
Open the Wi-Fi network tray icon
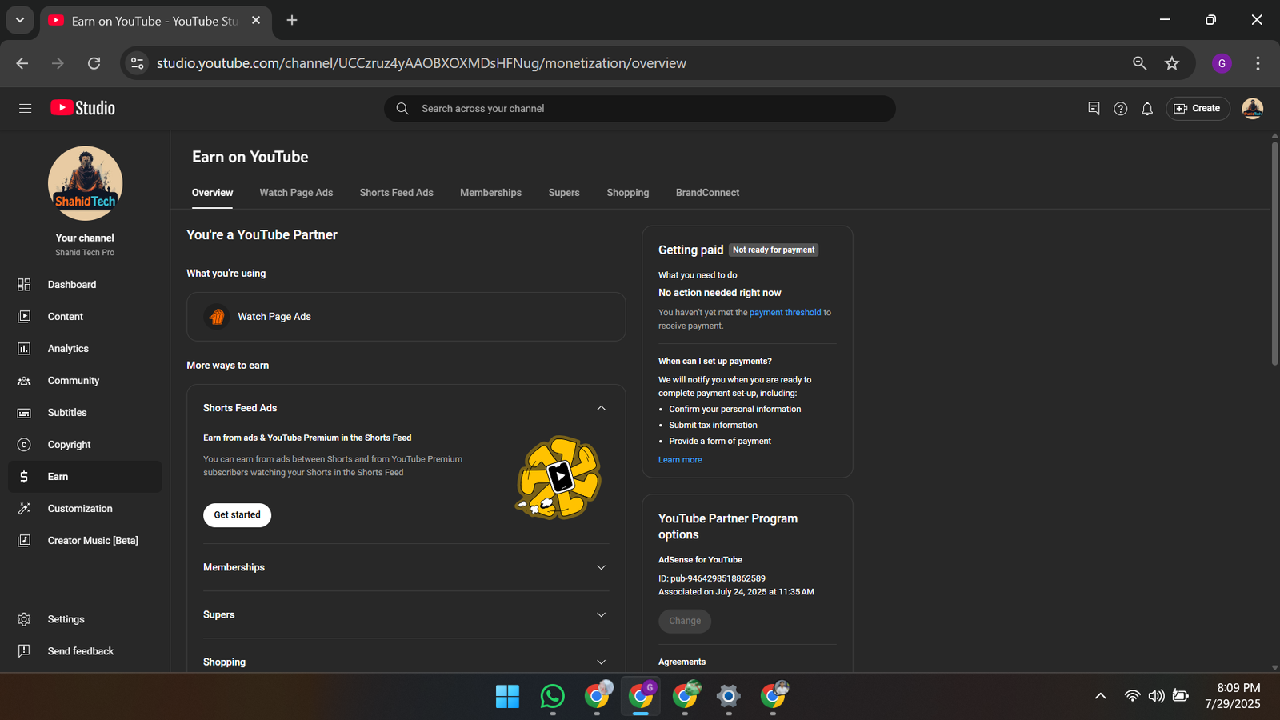point(1132,696)
